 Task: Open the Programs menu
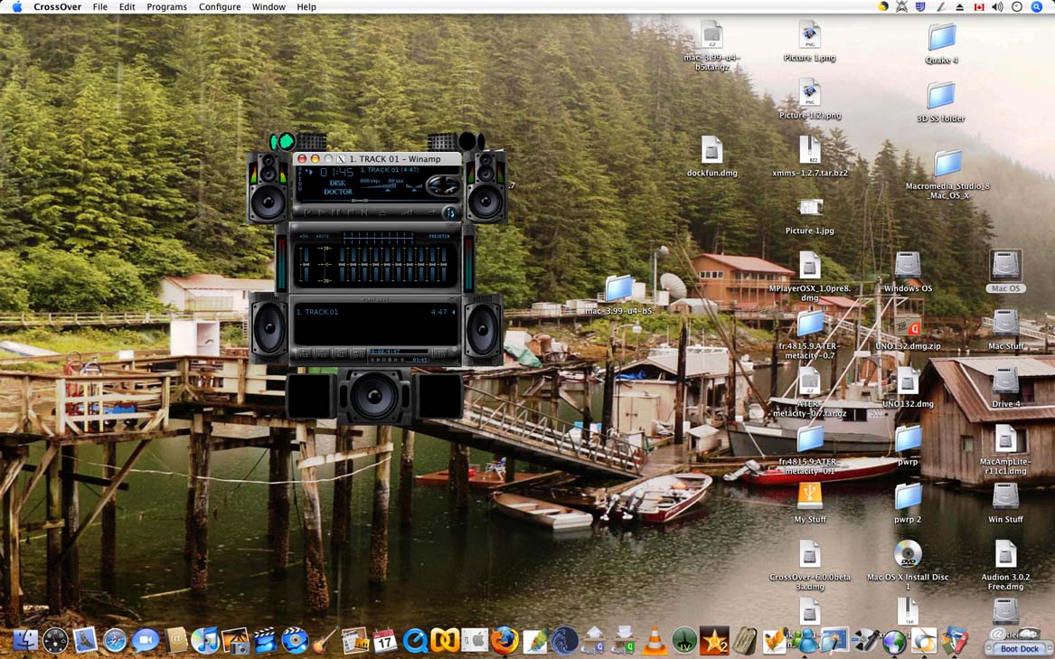click(167, 6)
